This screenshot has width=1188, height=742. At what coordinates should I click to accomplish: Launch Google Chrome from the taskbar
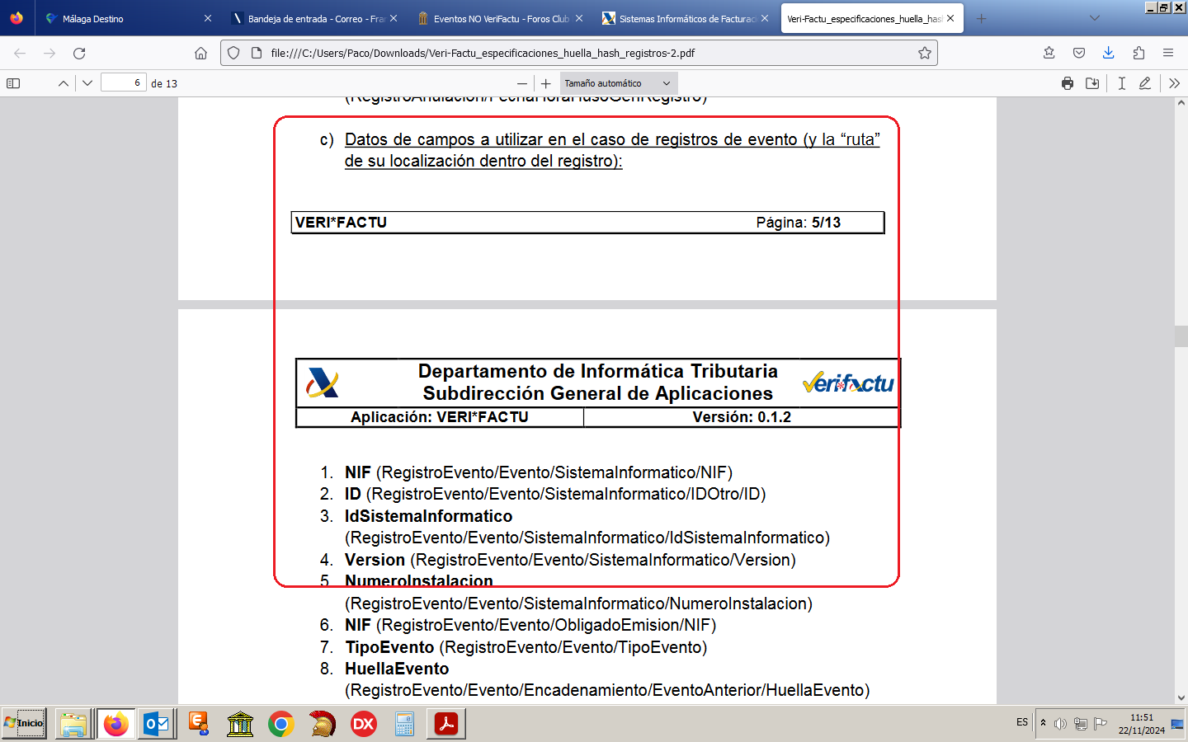point(281,724)
